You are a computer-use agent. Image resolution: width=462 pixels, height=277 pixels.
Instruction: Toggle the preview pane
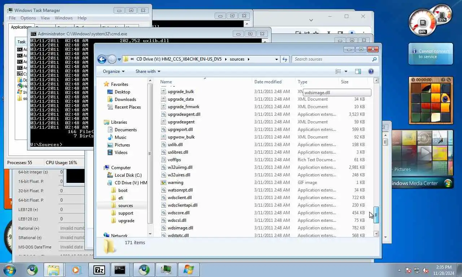[x=358, y=71]
